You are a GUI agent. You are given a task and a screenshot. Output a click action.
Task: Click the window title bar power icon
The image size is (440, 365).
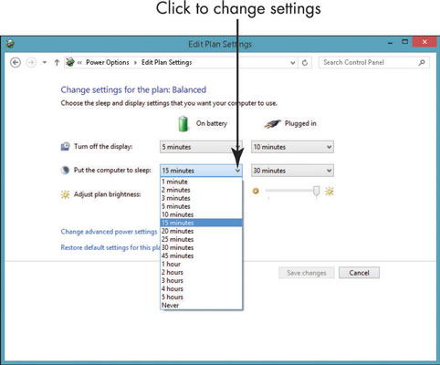[11, 44]
